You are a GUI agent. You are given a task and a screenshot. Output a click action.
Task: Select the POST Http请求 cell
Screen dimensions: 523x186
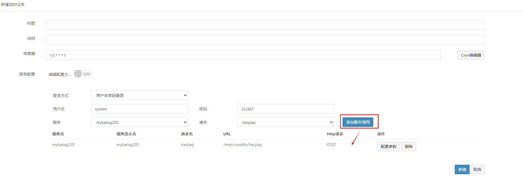331,145
